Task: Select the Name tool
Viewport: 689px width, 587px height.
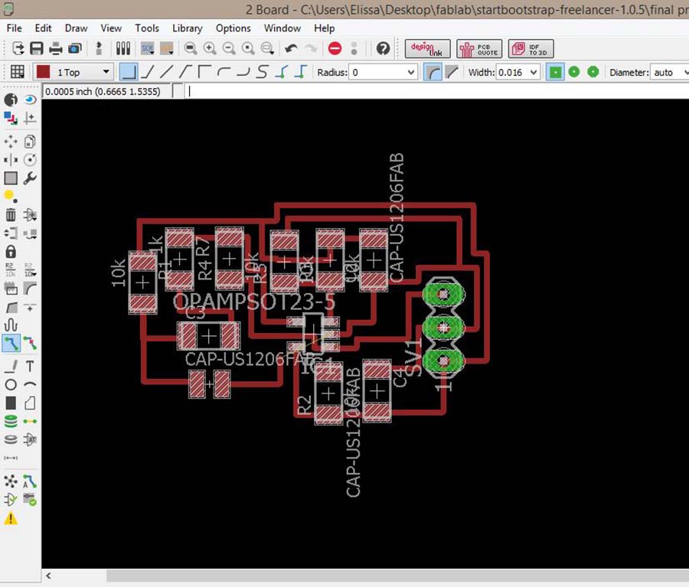Action: tap(11, 269)
